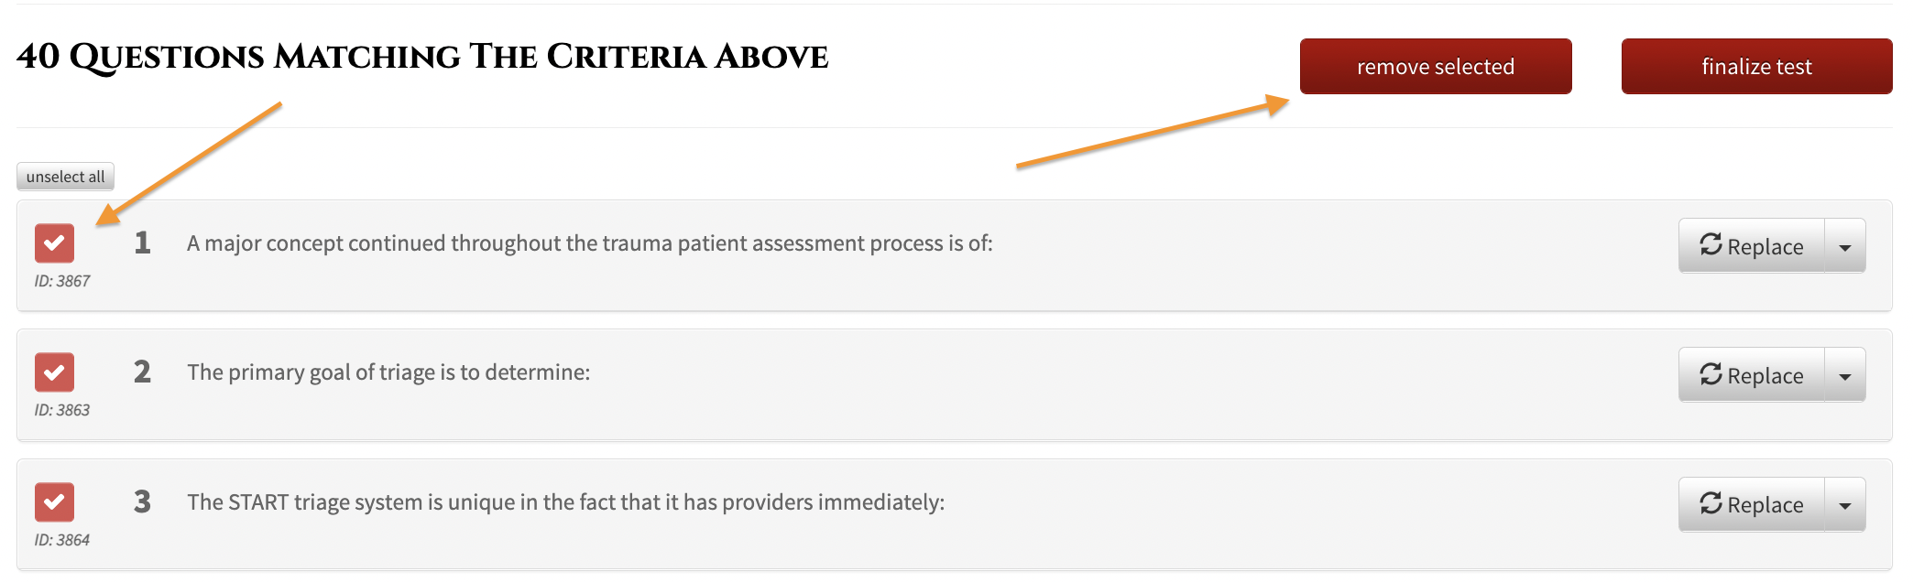Uncheck the checkbox for question 2
Viewport: 1913px width, 582px height.
tap(54, 372)
